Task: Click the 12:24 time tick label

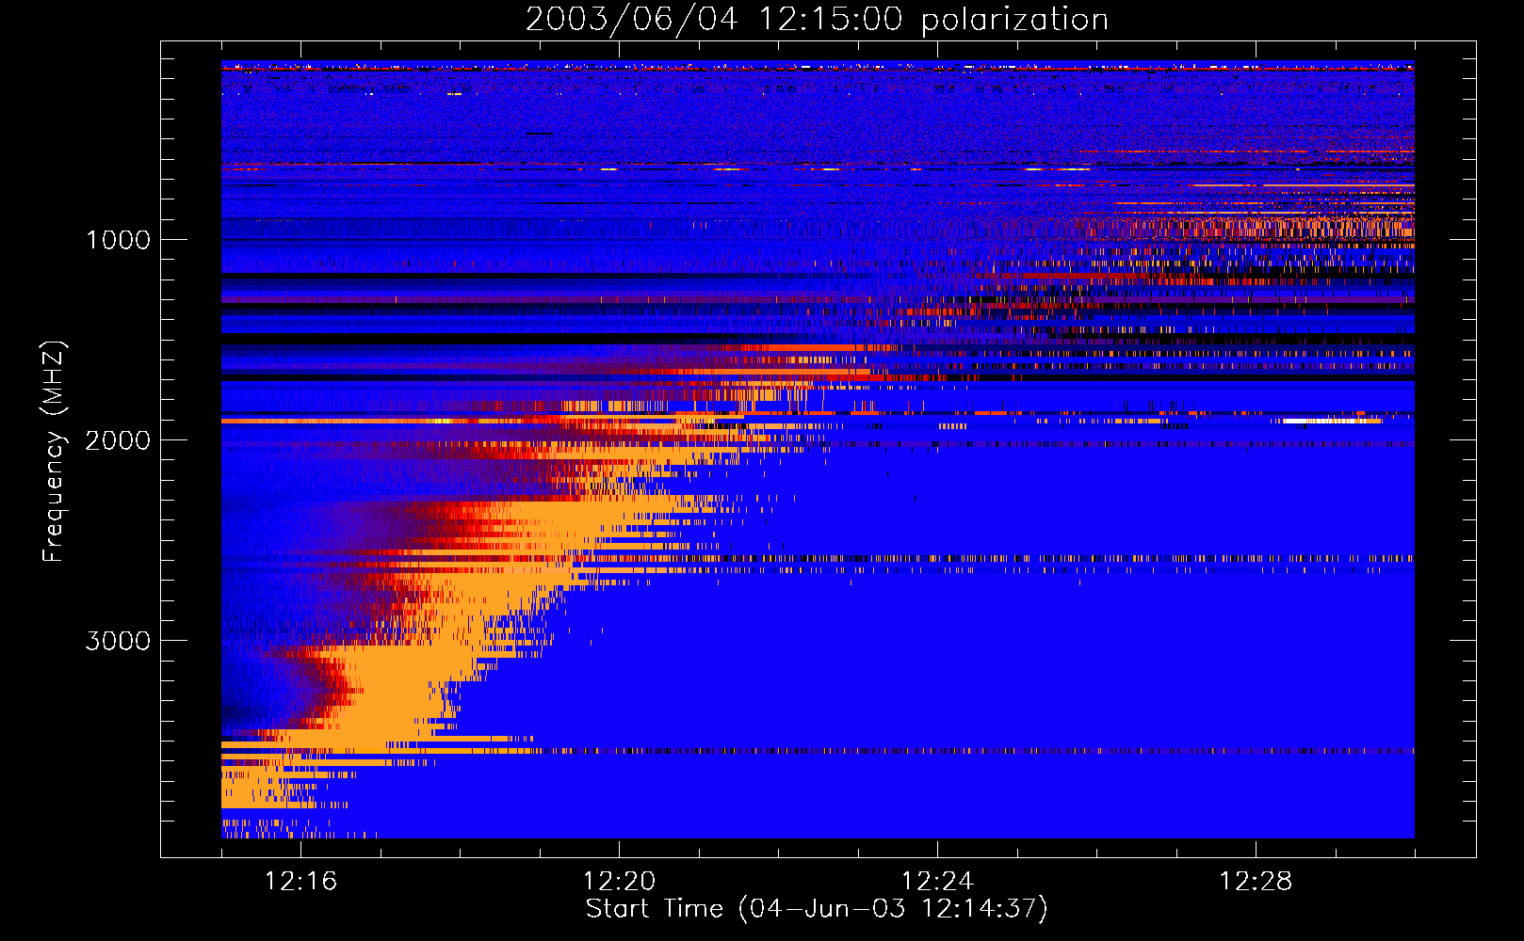Action: click(937, 882)
